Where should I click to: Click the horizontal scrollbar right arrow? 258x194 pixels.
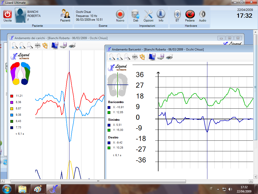pyautogui.click(x=251, y=181)
